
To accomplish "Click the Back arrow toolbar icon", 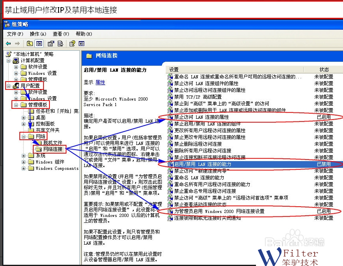I will pos(8,44).
